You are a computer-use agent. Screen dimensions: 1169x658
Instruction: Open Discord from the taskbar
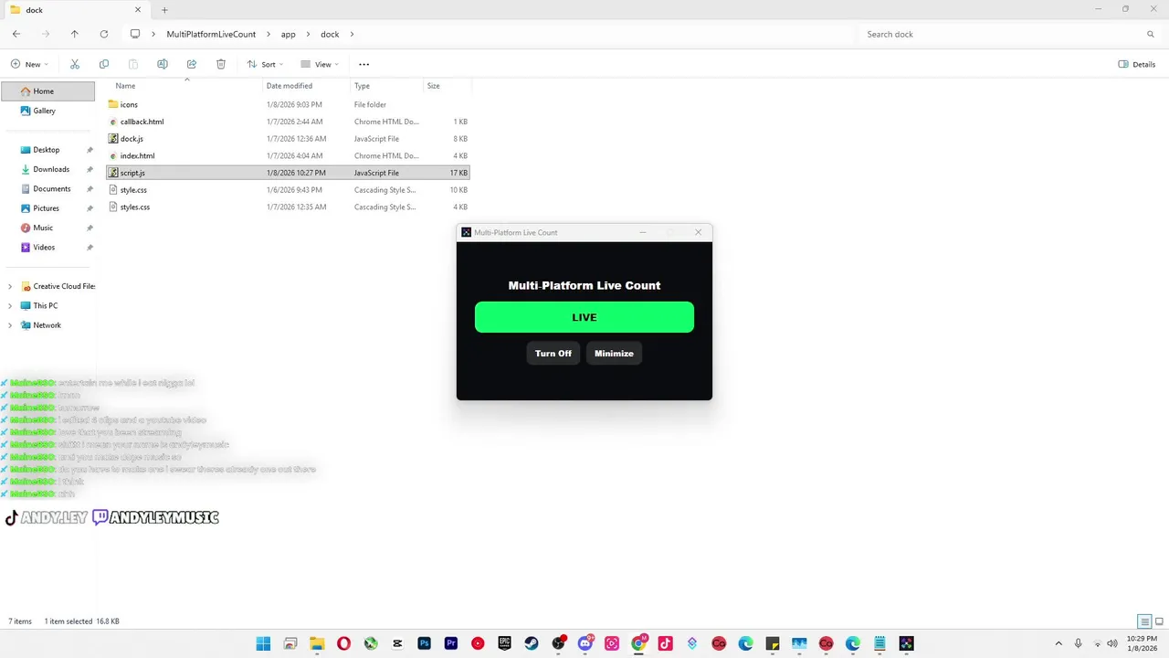coord(585,643)
